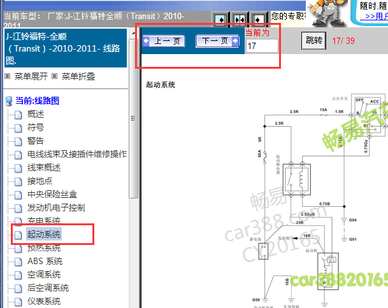
Task: Click the expand right panel arrow icon
Action: click(x=220, y=19)
